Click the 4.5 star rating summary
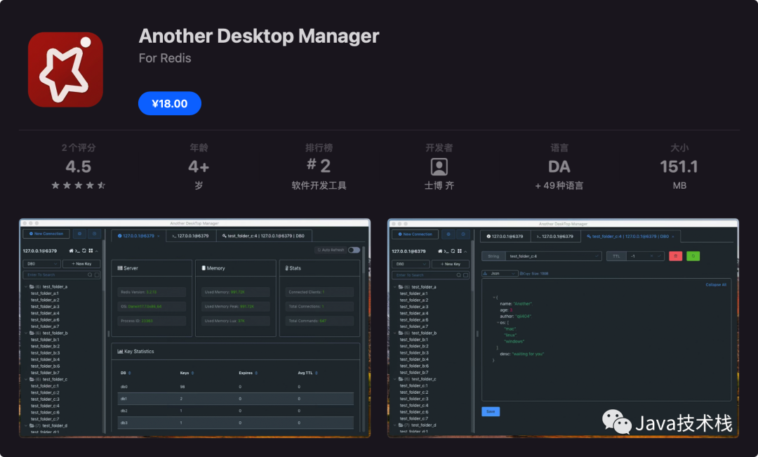This screenshot has height=457, width=758. 79,167
